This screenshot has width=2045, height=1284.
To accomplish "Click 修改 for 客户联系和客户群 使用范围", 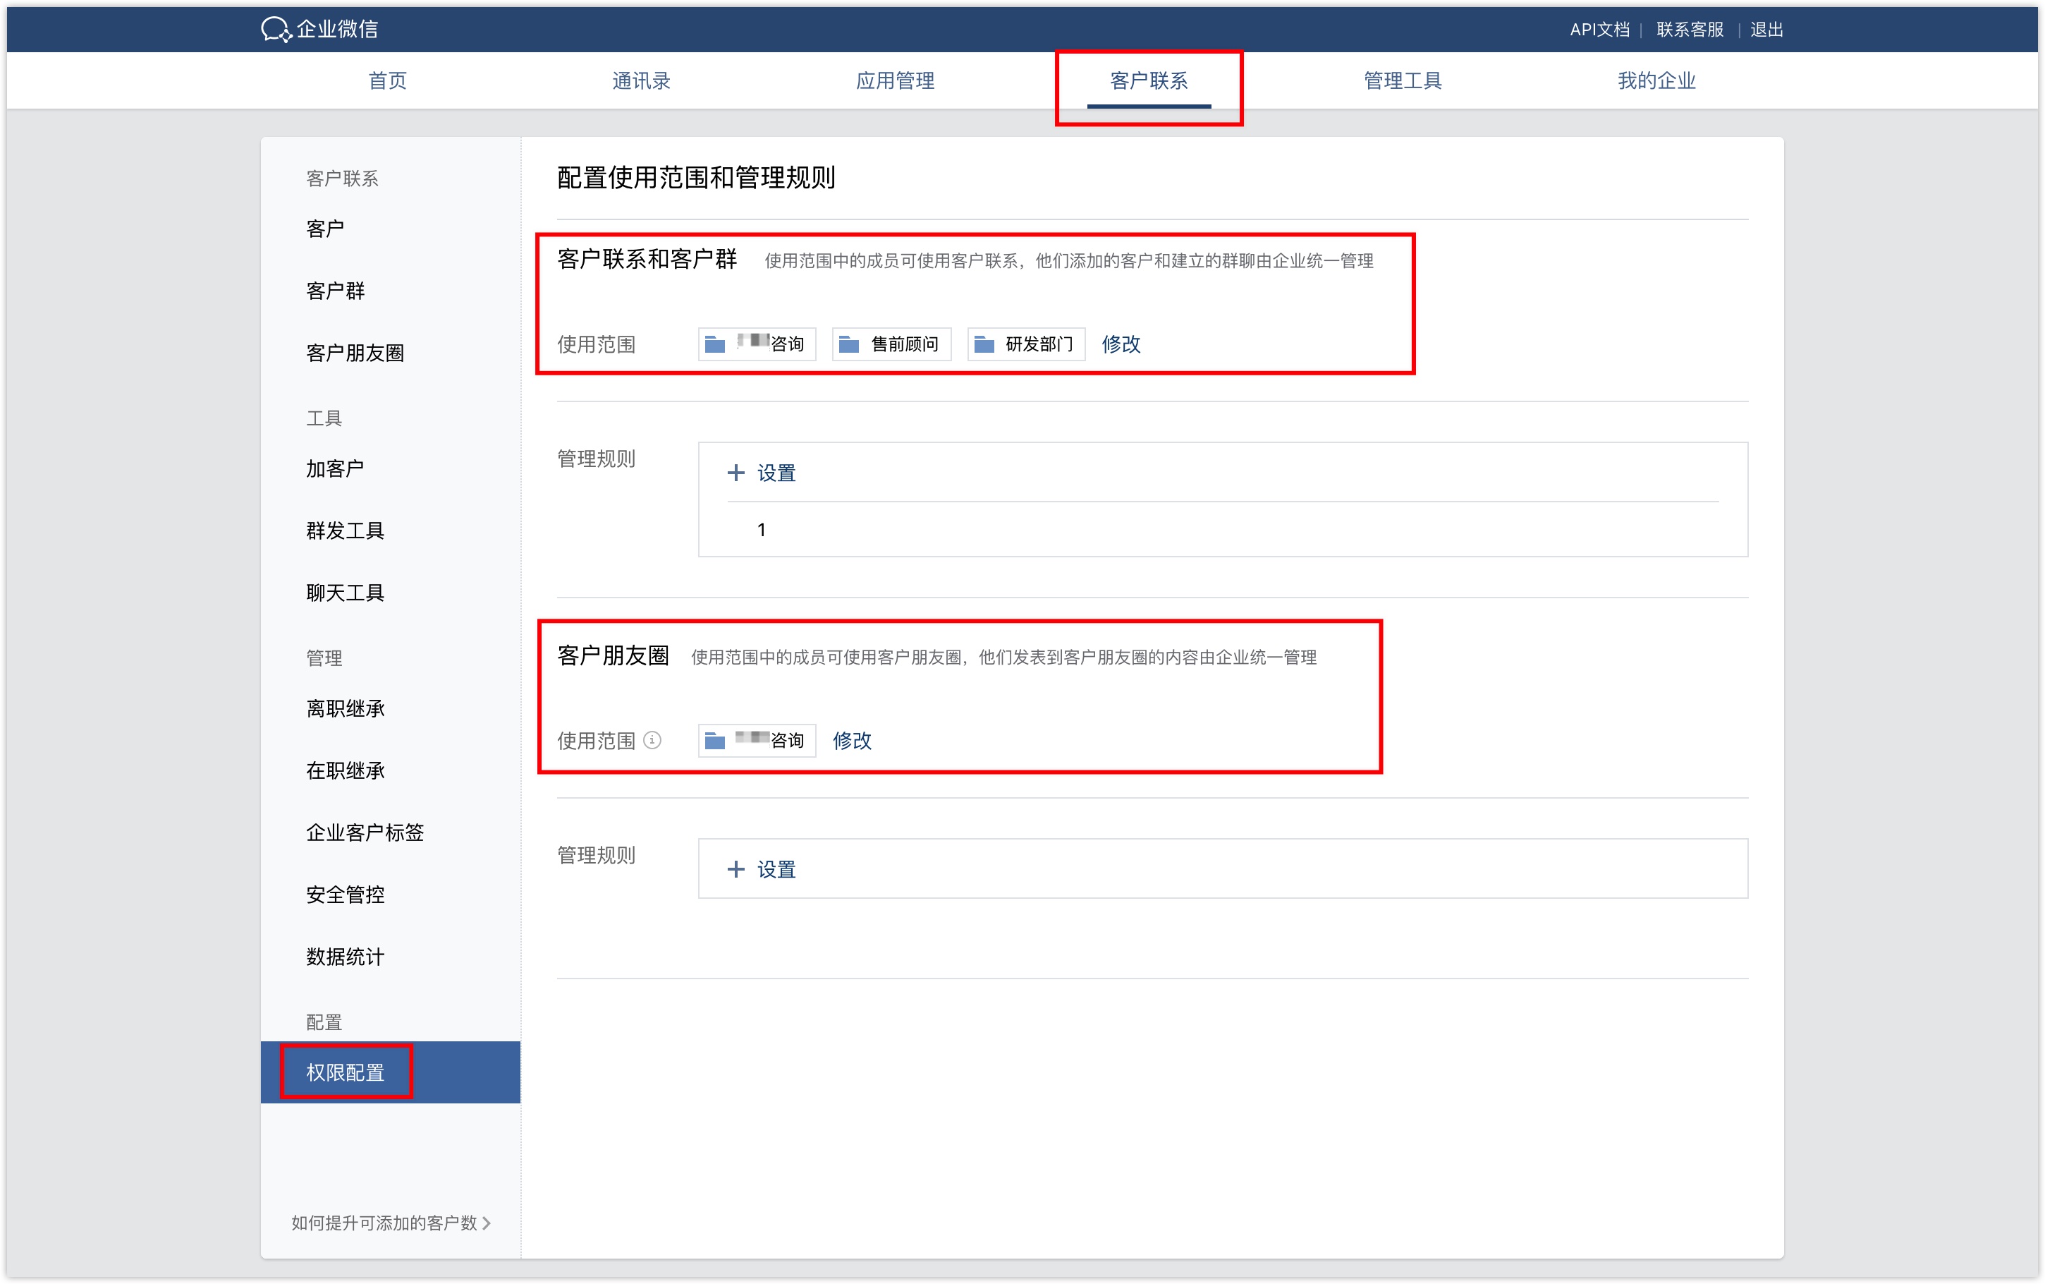I will [x=1121, y=344].
